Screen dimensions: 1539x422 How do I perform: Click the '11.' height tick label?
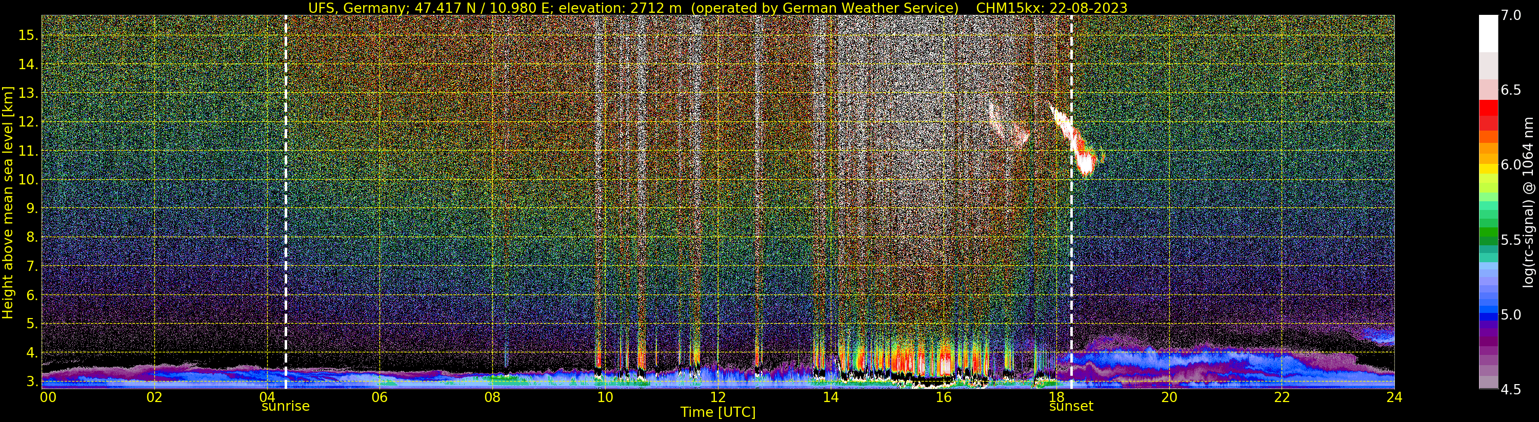point(28,151)
